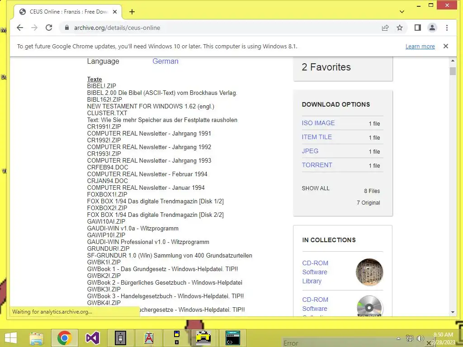Click the DOWNLOAD OPTIONS heading

click(336, 104)
